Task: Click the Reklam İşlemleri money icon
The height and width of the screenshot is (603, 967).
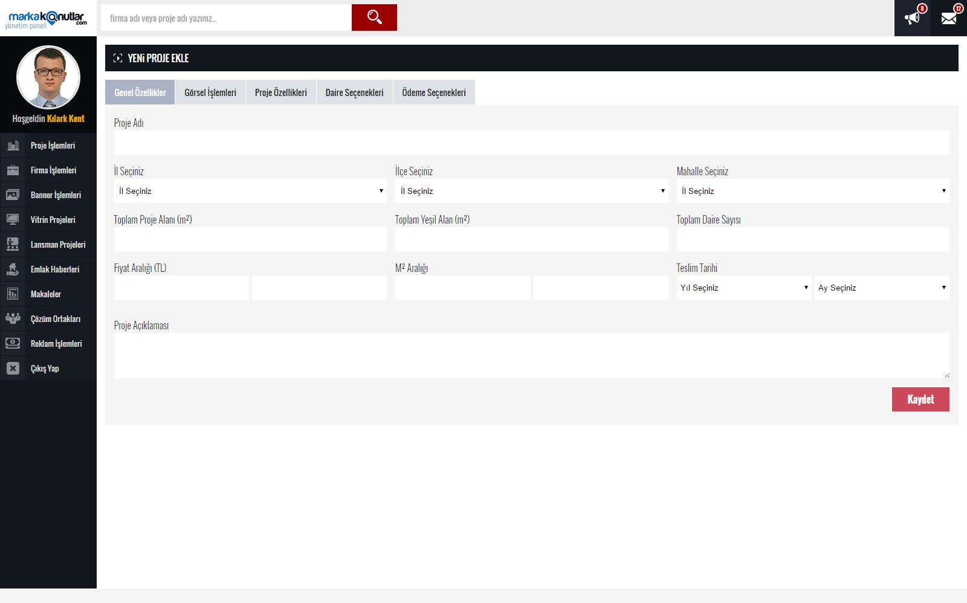Action: [x=13, y=343]
